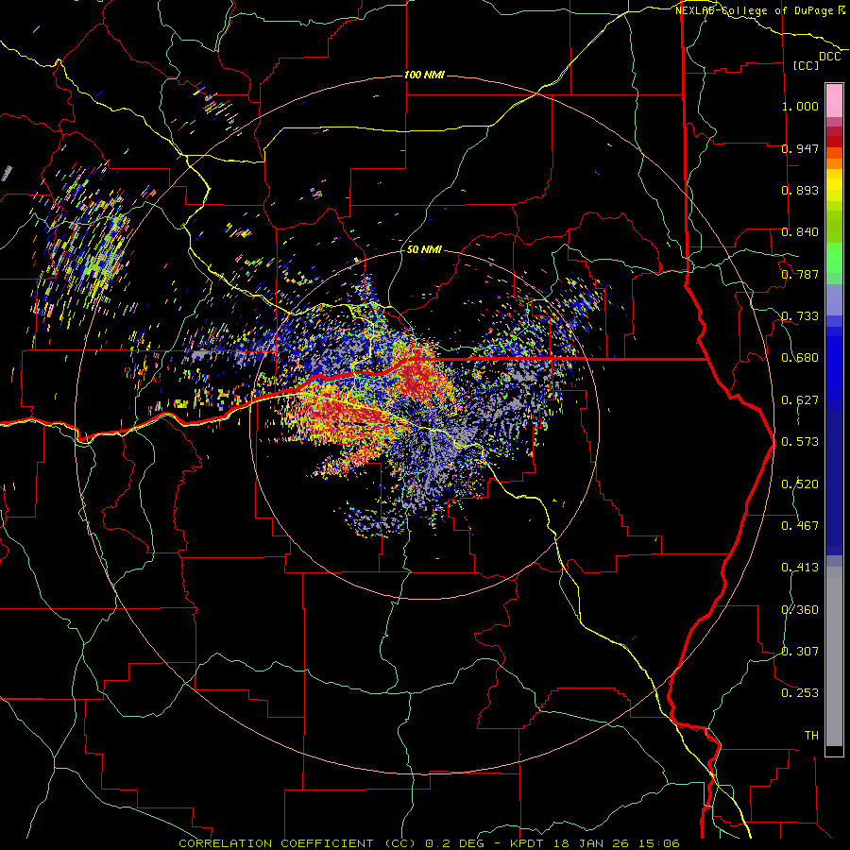Click the 0.573 scale value
Screen dimensions: 850x850
[x=800, y=442]
